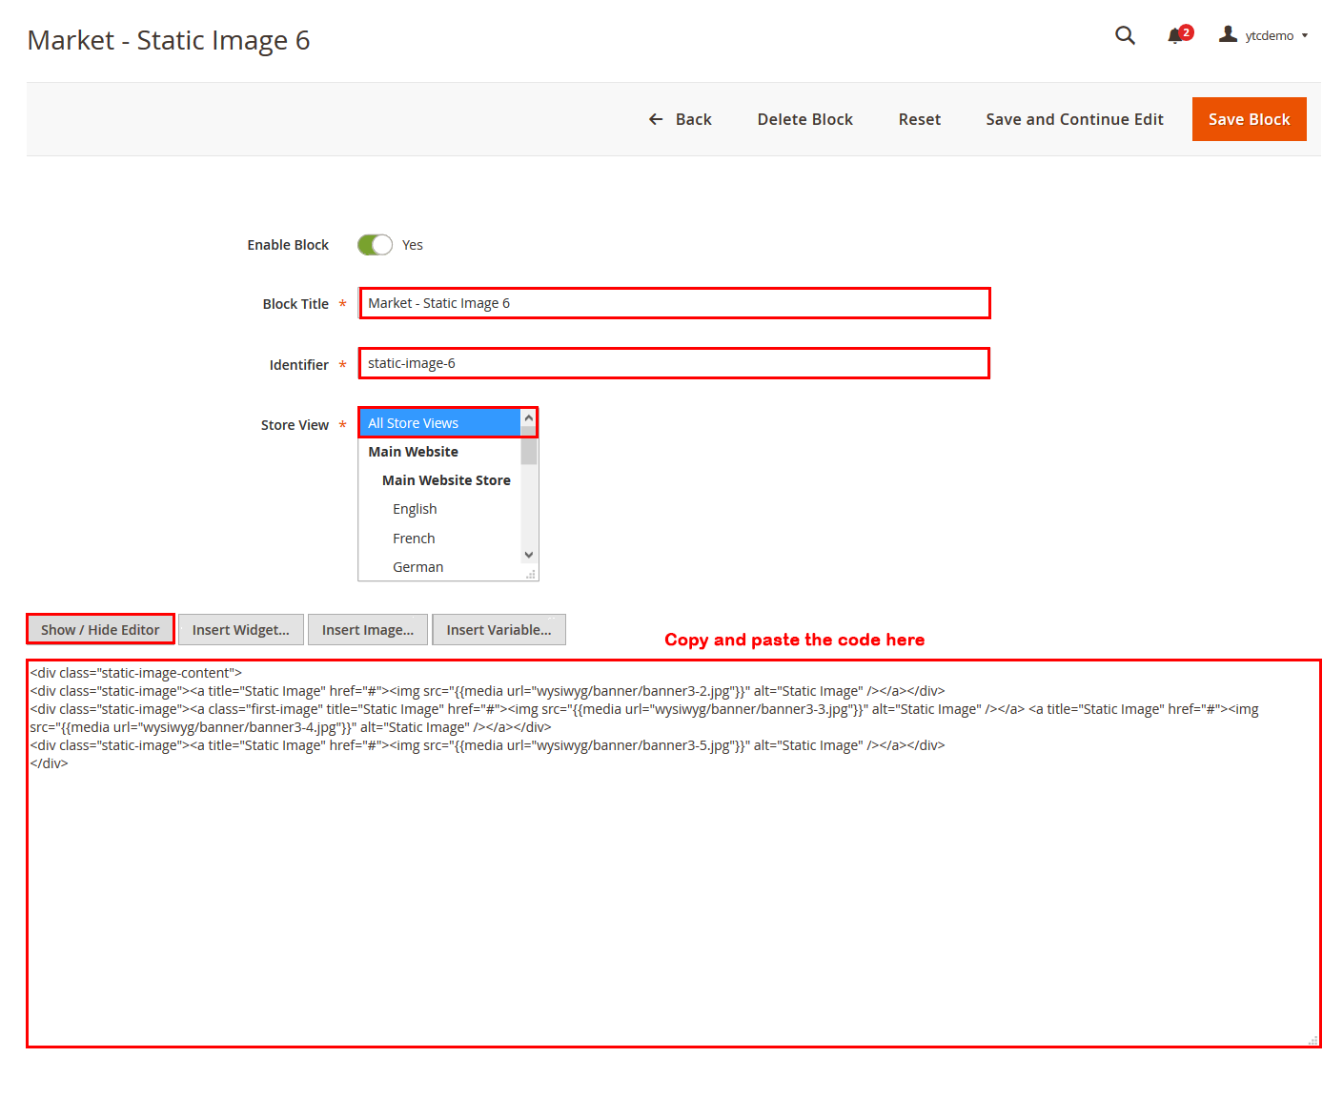Click into the Identifier text field
Screen dimensions: 1343x1098
pos(674,363)
